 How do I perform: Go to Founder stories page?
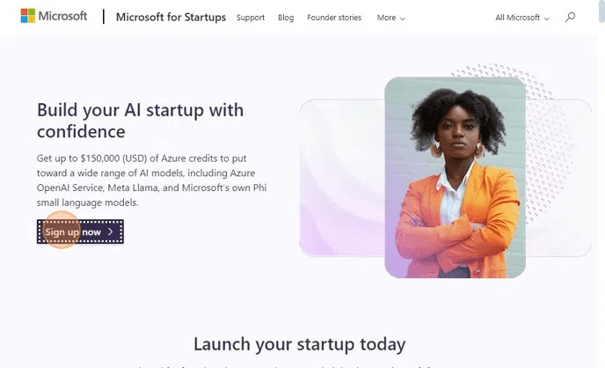tap(334, 18)
